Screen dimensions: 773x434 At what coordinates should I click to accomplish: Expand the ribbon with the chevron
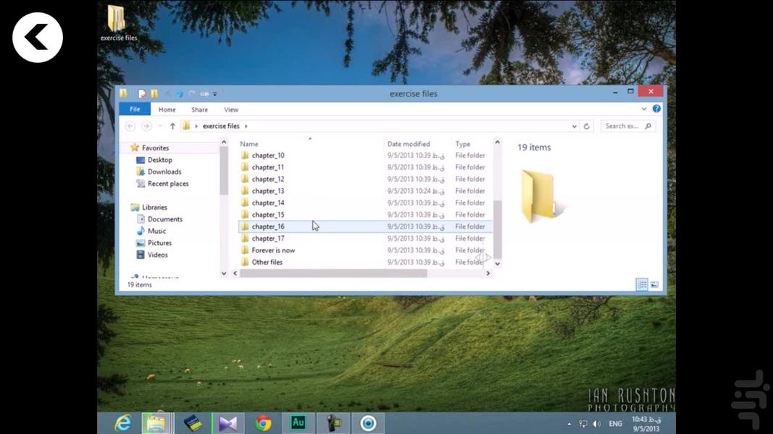click(x=644, y=109)
